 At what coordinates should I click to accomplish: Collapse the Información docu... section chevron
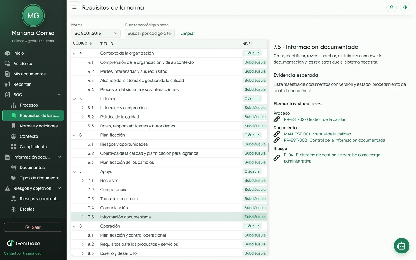(x=59, y=157)
